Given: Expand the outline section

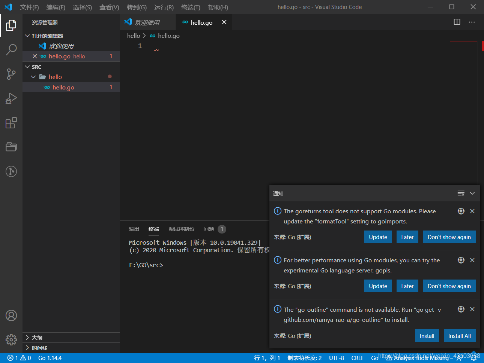Looking at the screenshot, I should pos(27,338).
